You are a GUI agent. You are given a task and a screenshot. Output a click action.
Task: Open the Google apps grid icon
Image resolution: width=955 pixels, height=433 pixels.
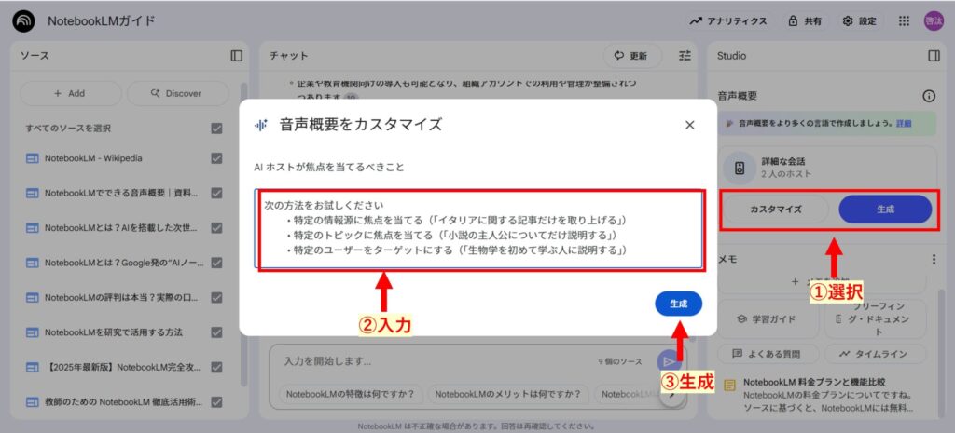click(x=904, y=21)
